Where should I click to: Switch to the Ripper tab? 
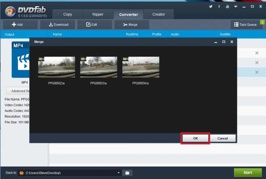pyautogui.click(x=98, y=14)
